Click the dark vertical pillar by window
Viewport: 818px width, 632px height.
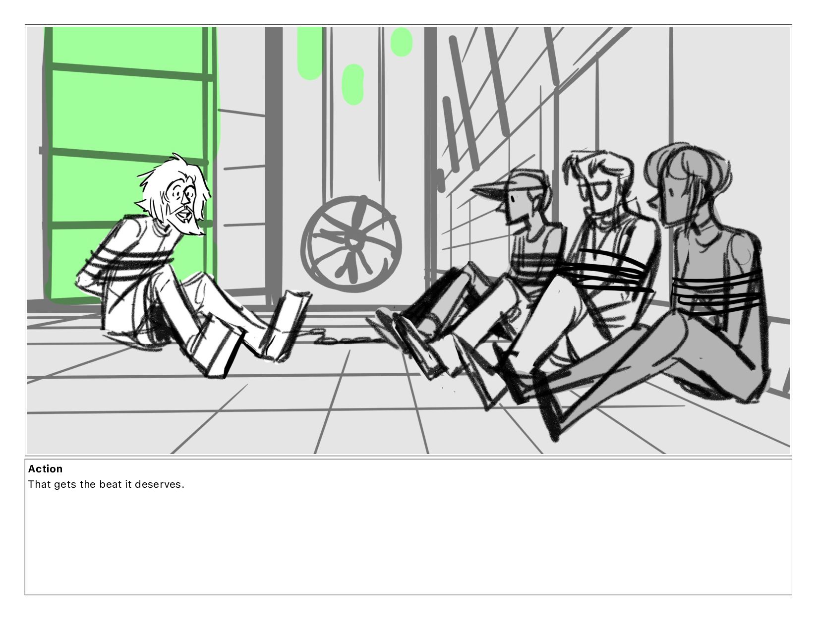coord(273,166)
